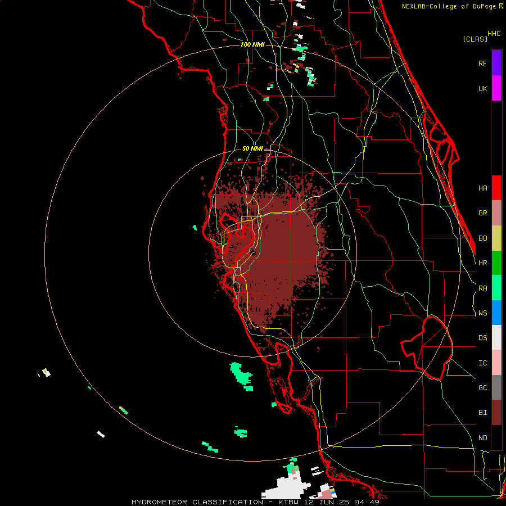Click the UK magenta legend swatch
The height and width of the screenshot is (506, 506).
coord(496,88)
